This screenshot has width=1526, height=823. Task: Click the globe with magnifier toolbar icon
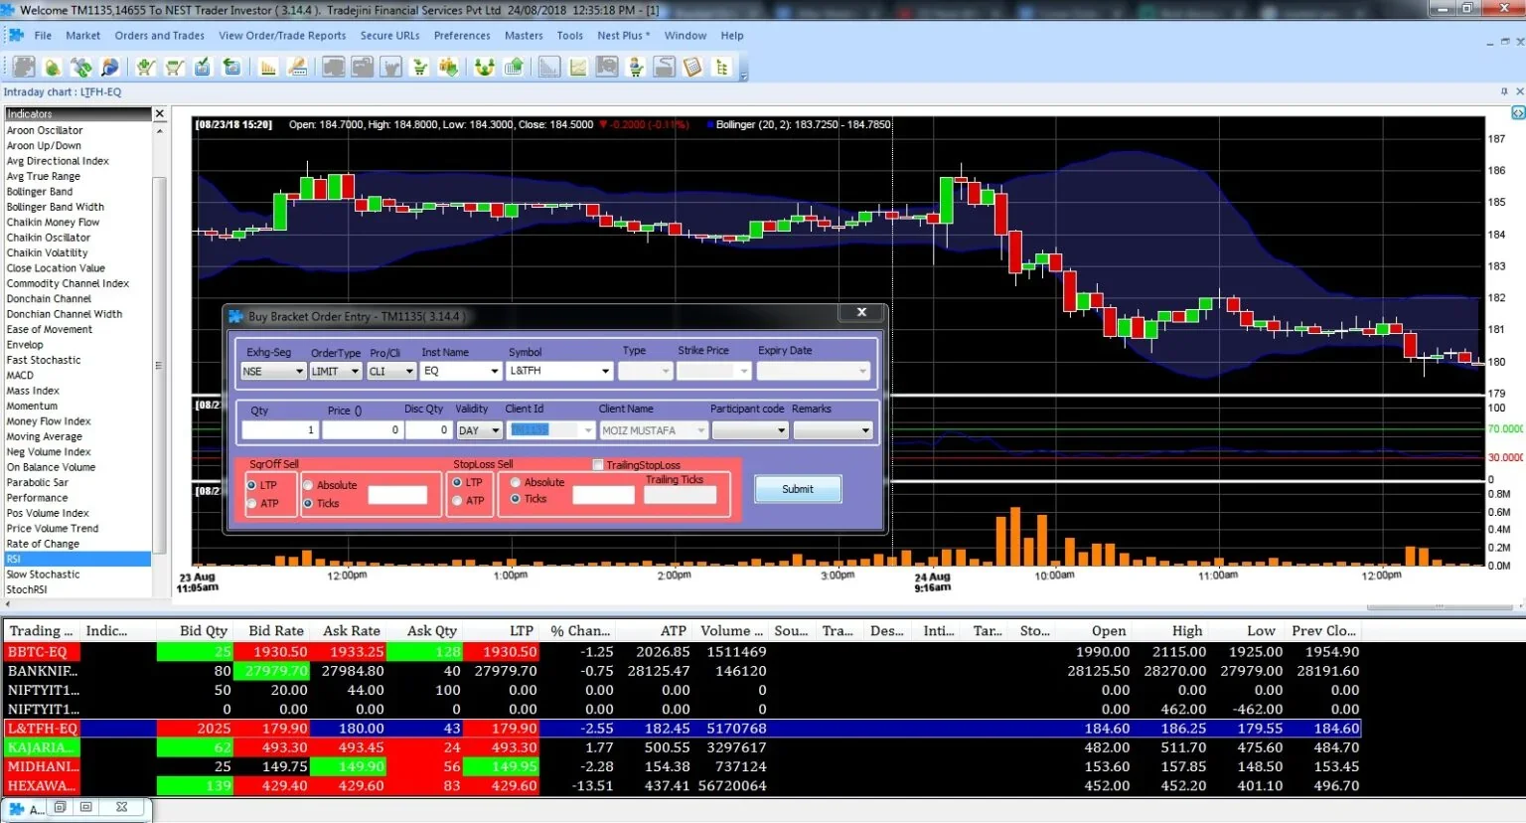coord(110,68)
